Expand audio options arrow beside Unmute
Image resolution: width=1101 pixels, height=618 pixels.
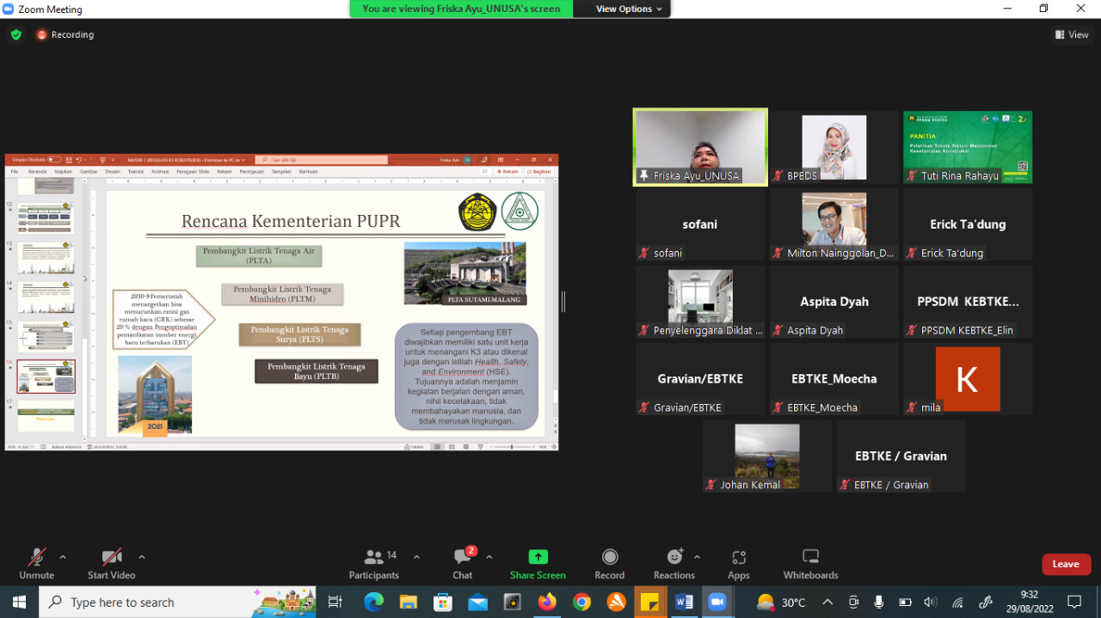[x=63, y=557]
